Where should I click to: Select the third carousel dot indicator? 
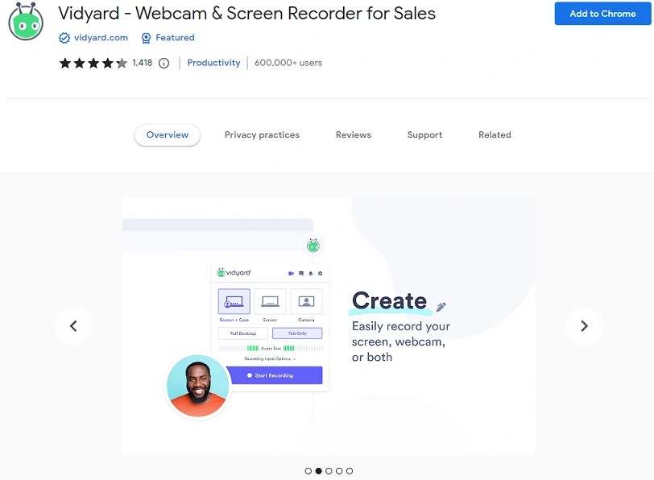[x=328, y=470]
